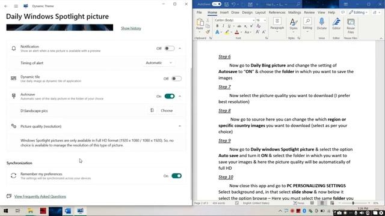This screenshot has height=216, width=385.
Task: Shrink font size icon in Word
Action: click(263, 32)
